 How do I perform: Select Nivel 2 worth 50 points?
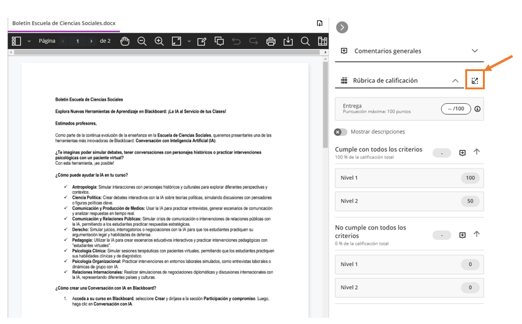pos(410,201)
